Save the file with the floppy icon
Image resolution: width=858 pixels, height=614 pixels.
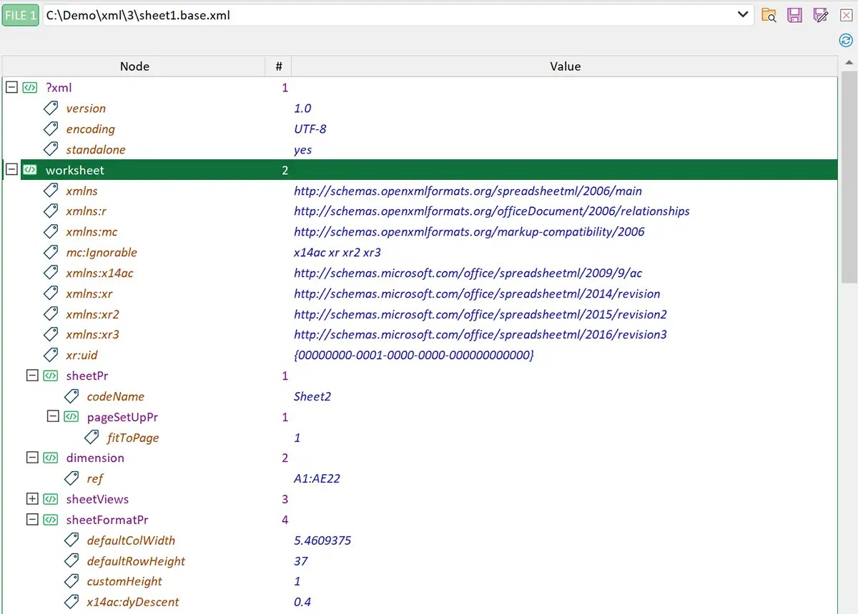click(794, 15)
